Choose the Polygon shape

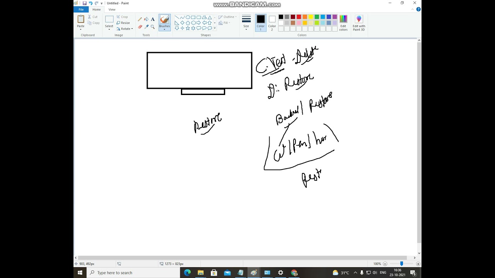[204, 17]
